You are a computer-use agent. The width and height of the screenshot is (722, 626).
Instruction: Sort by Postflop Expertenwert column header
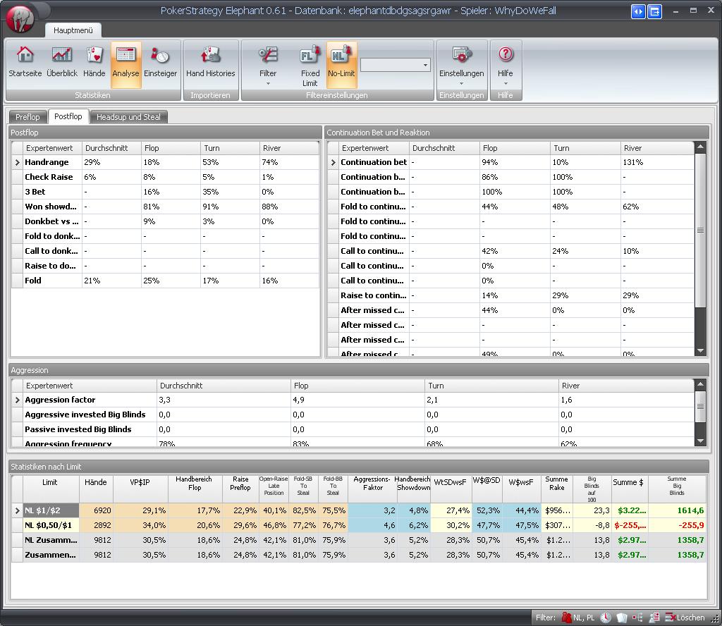52,148
